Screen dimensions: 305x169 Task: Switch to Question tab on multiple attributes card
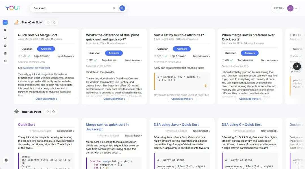[163, 49]
